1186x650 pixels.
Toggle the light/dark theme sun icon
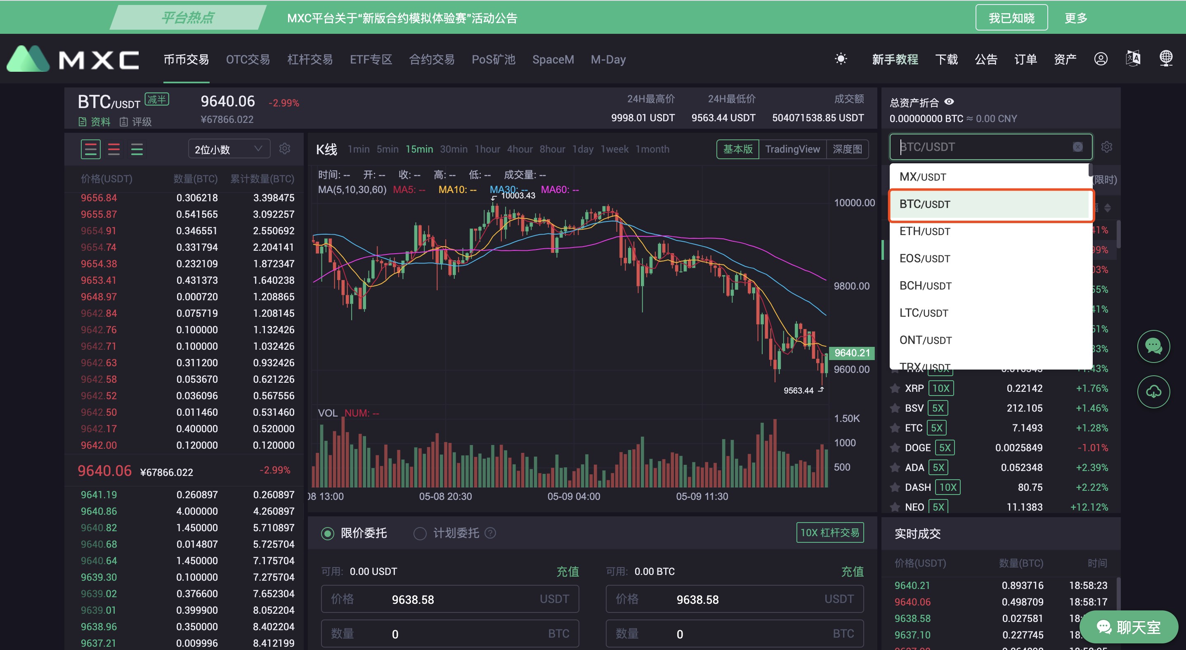click(841, 59)
